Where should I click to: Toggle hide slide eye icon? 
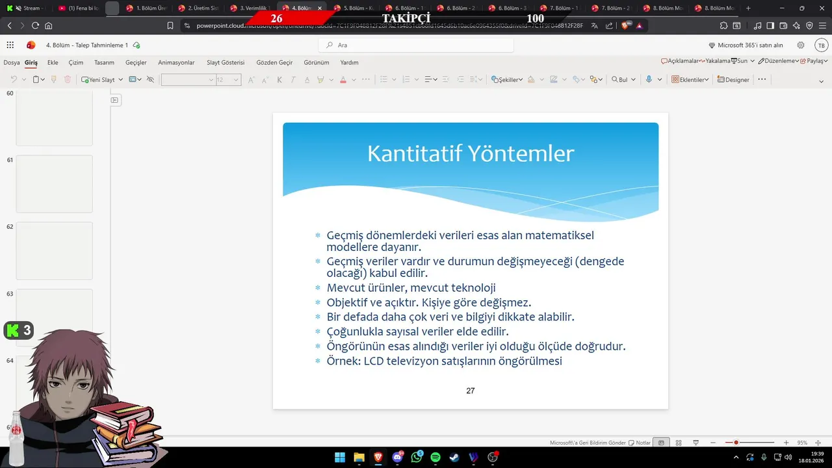[x=150, y=79]
